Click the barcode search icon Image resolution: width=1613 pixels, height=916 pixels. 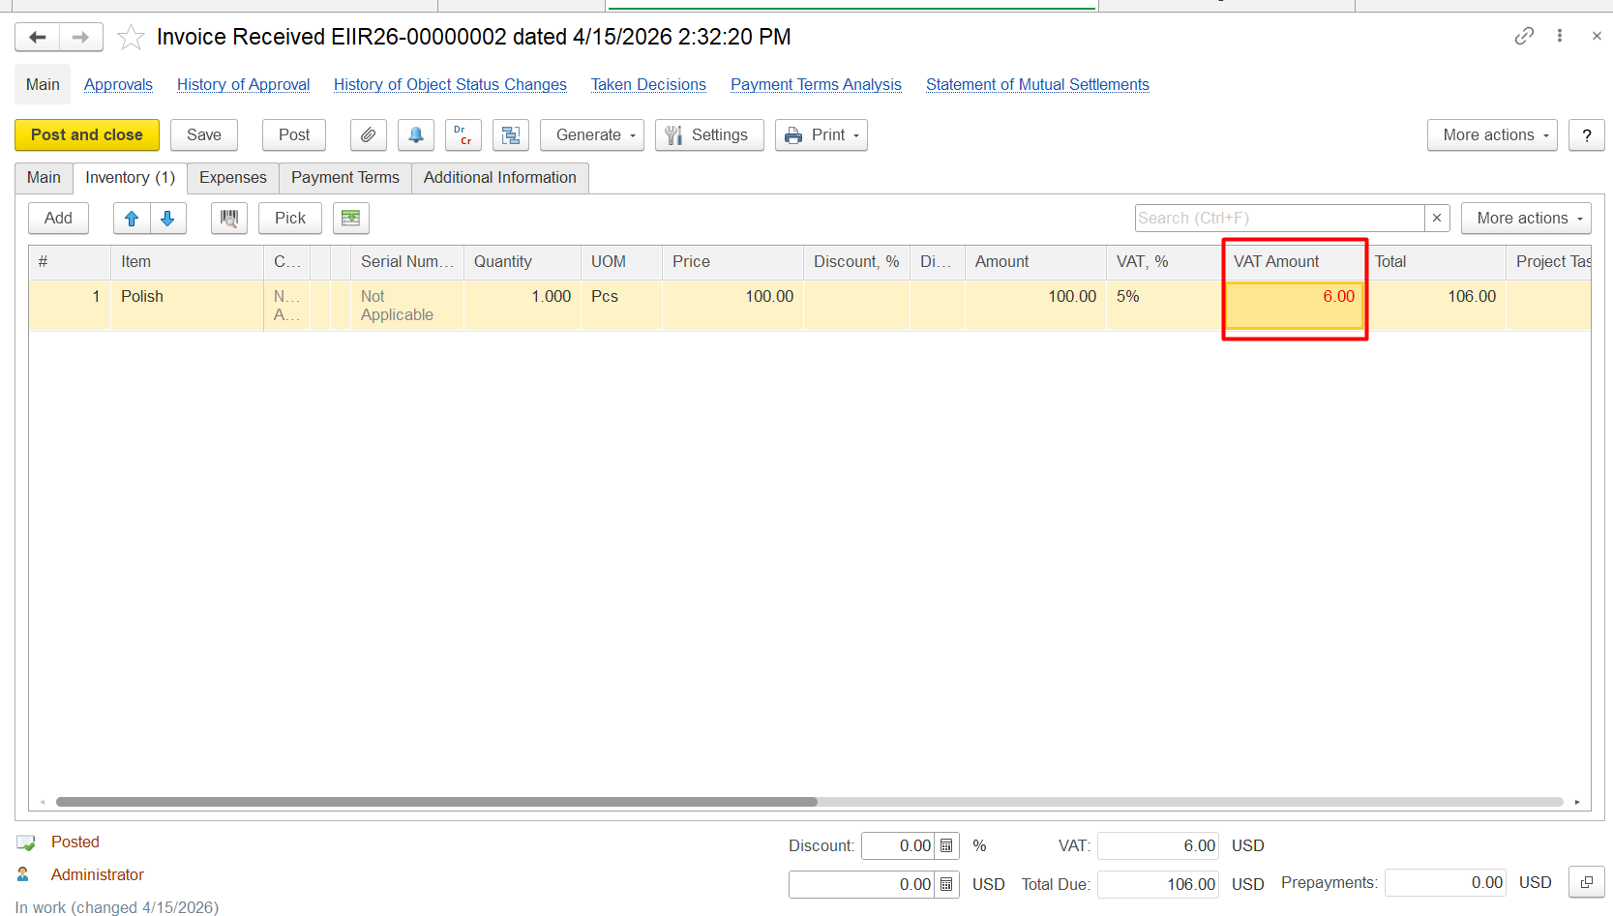[x=229, y=219]
